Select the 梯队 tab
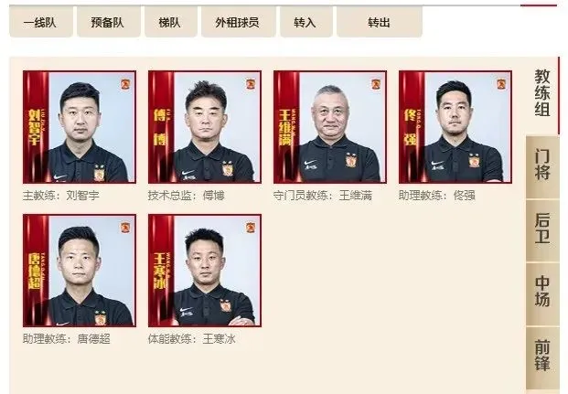The height and width of the screenshot is (394, 568). coord(171,22)
